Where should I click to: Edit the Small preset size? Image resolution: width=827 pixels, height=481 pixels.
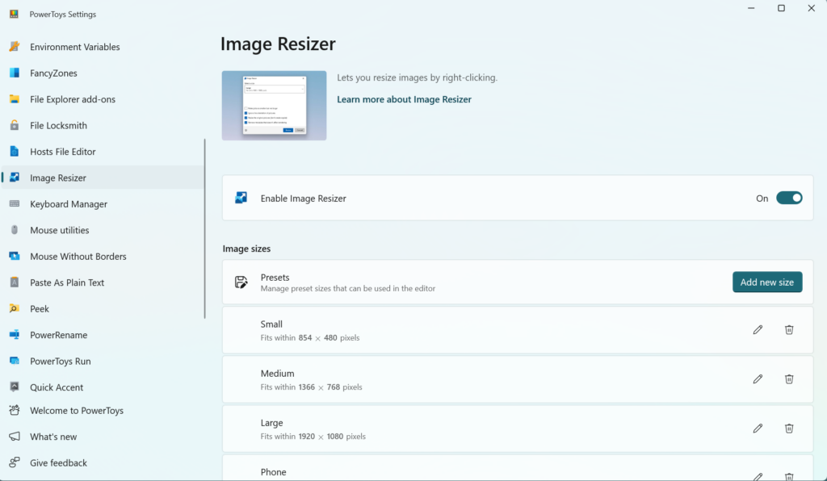757,329
